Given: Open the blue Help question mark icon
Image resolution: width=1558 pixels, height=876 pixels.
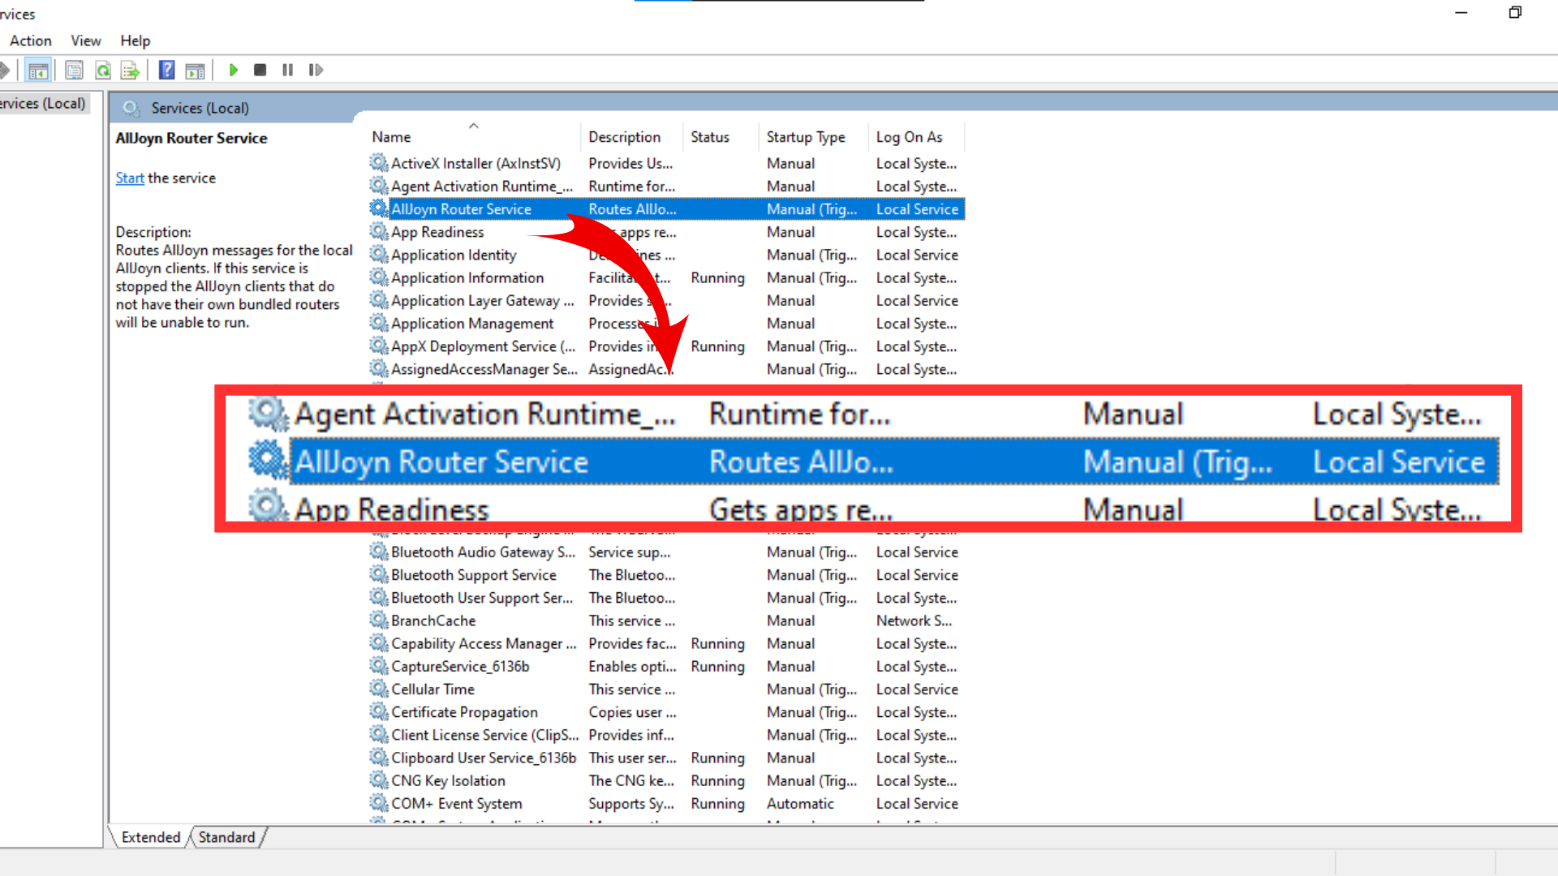Looking at the screenshot, I should coord(166,71).
